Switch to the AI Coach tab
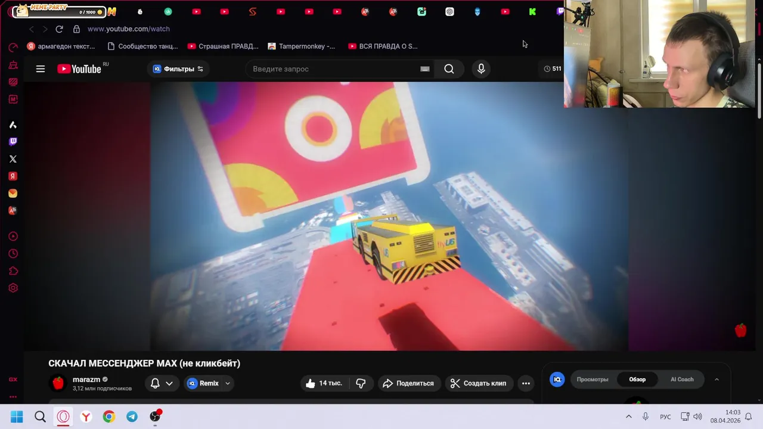 point(682,380)
